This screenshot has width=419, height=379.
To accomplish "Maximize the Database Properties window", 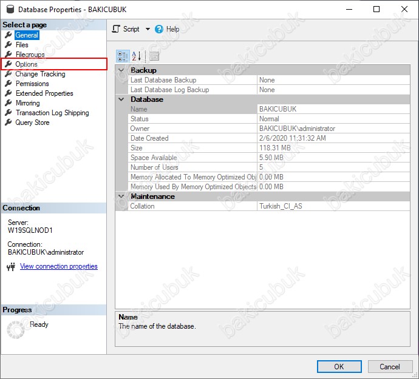I will coord(376,9).
